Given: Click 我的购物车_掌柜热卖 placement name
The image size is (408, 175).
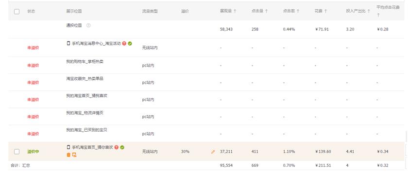Looking at the screenshot, I should 85,61.
